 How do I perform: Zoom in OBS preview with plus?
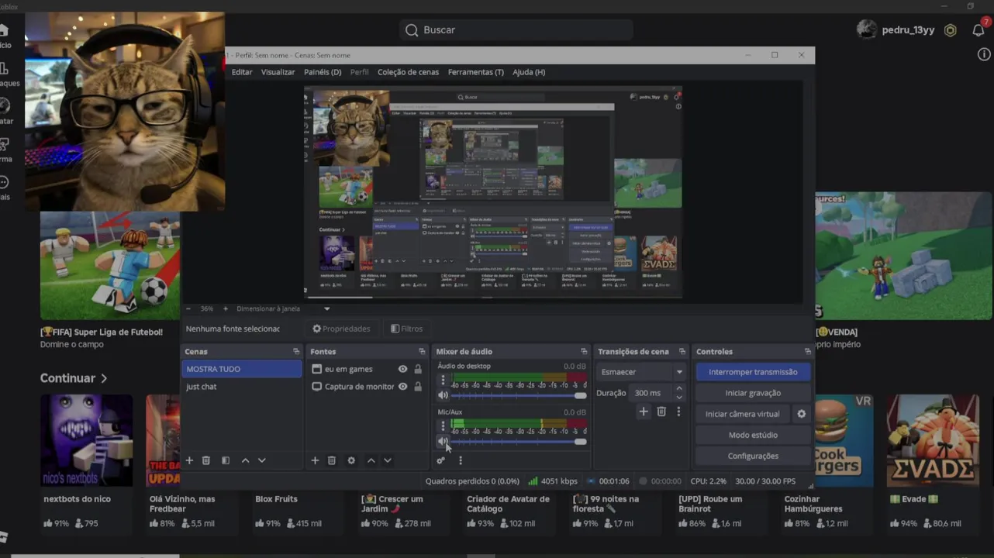(226, 308)
